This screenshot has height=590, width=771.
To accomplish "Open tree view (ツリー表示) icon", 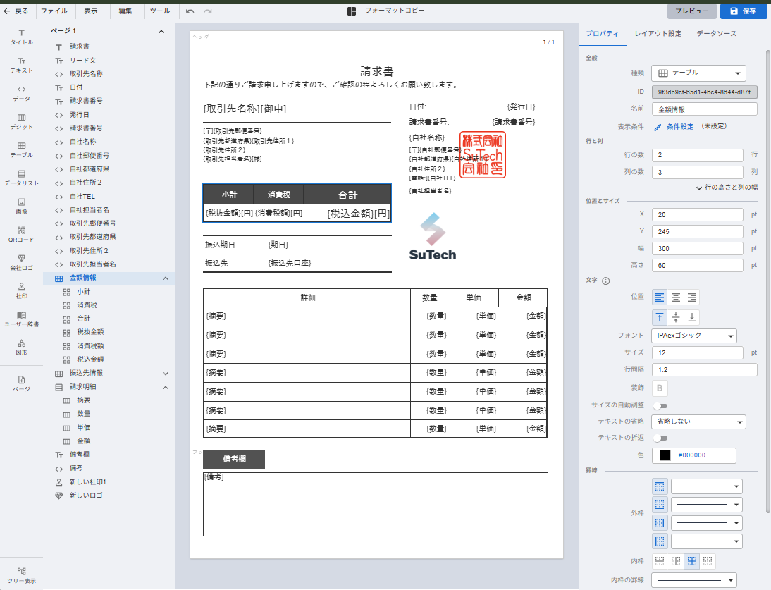I will [x=21, y=575].
